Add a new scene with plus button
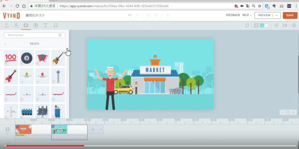Viewport: 299px width, 149px height. pyautogui.click(x=93, y=130)
